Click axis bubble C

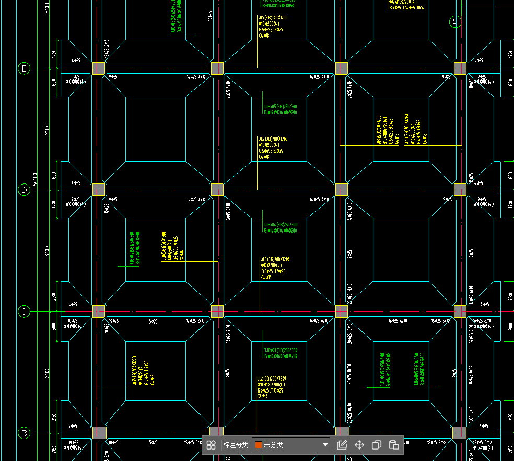click(x=24, y=312)
